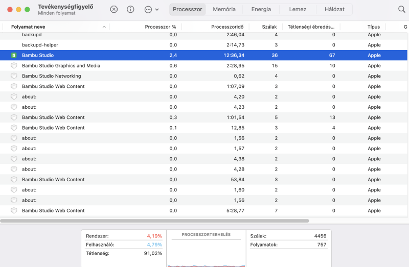Viewport: 409px width, 267px height.
Task: Click the 12:36,34 processor time cell
Action: pyautogui.click(x=234, y=55)
